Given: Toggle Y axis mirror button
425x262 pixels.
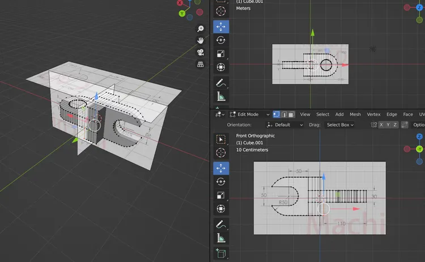Looking at the screenshot, I should click(x=388, y=124).
